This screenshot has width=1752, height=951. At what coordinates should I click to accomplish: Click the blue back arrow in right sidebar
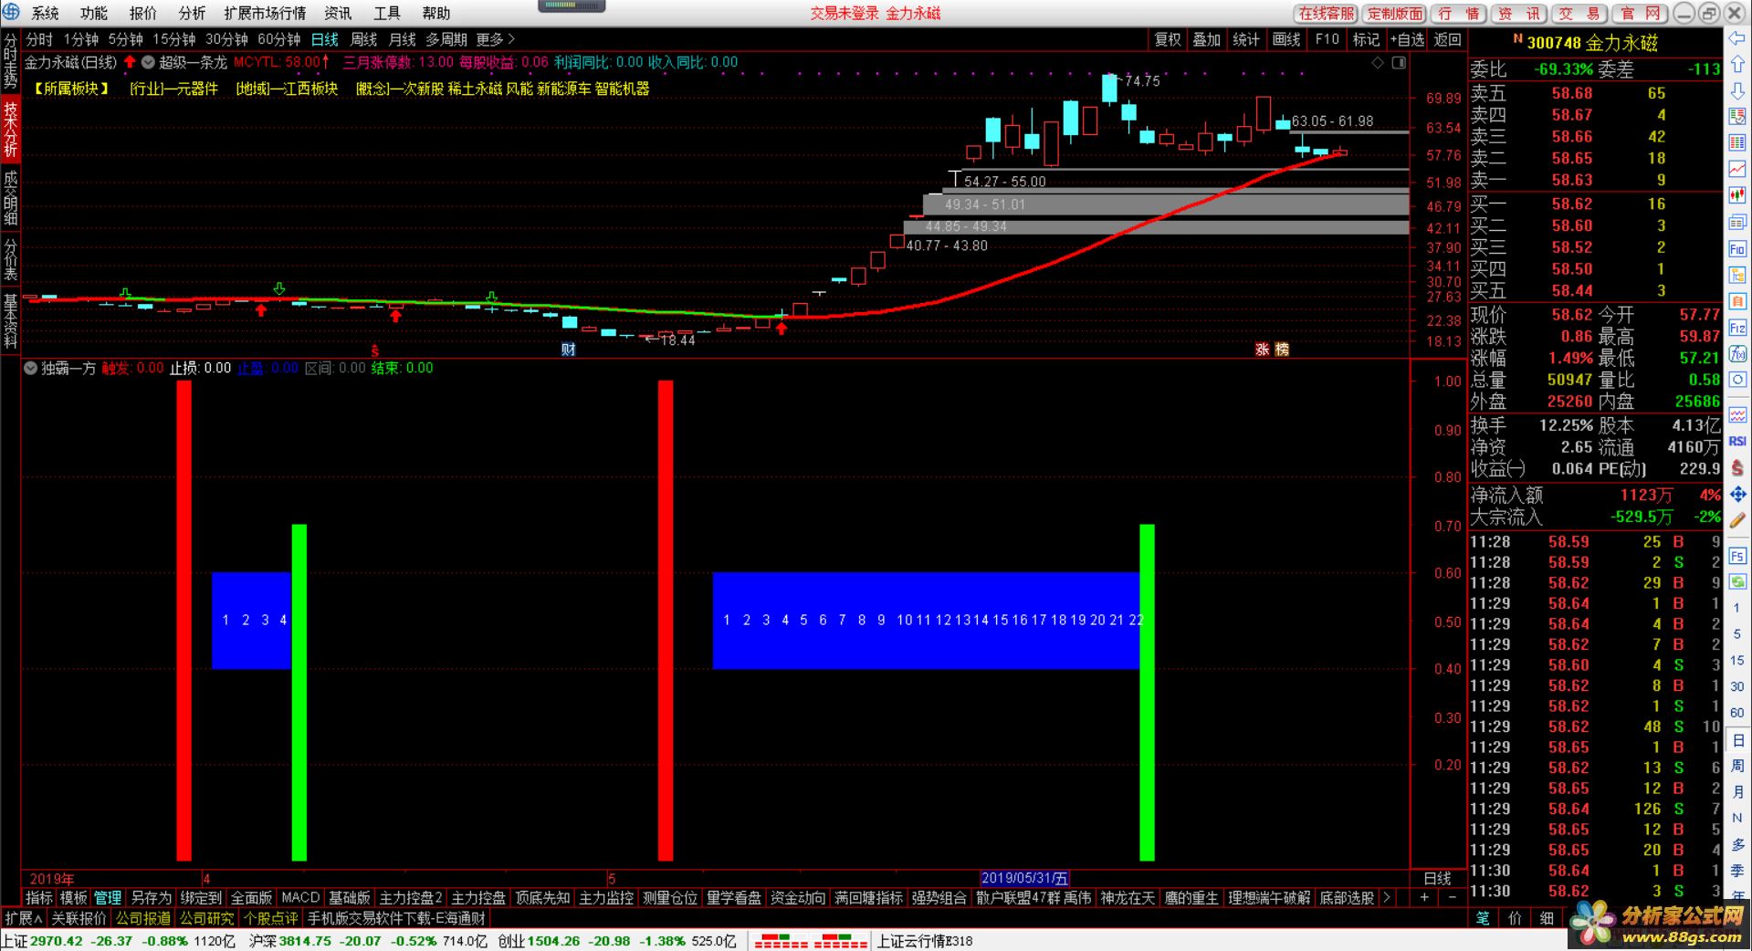point(1736,38)
